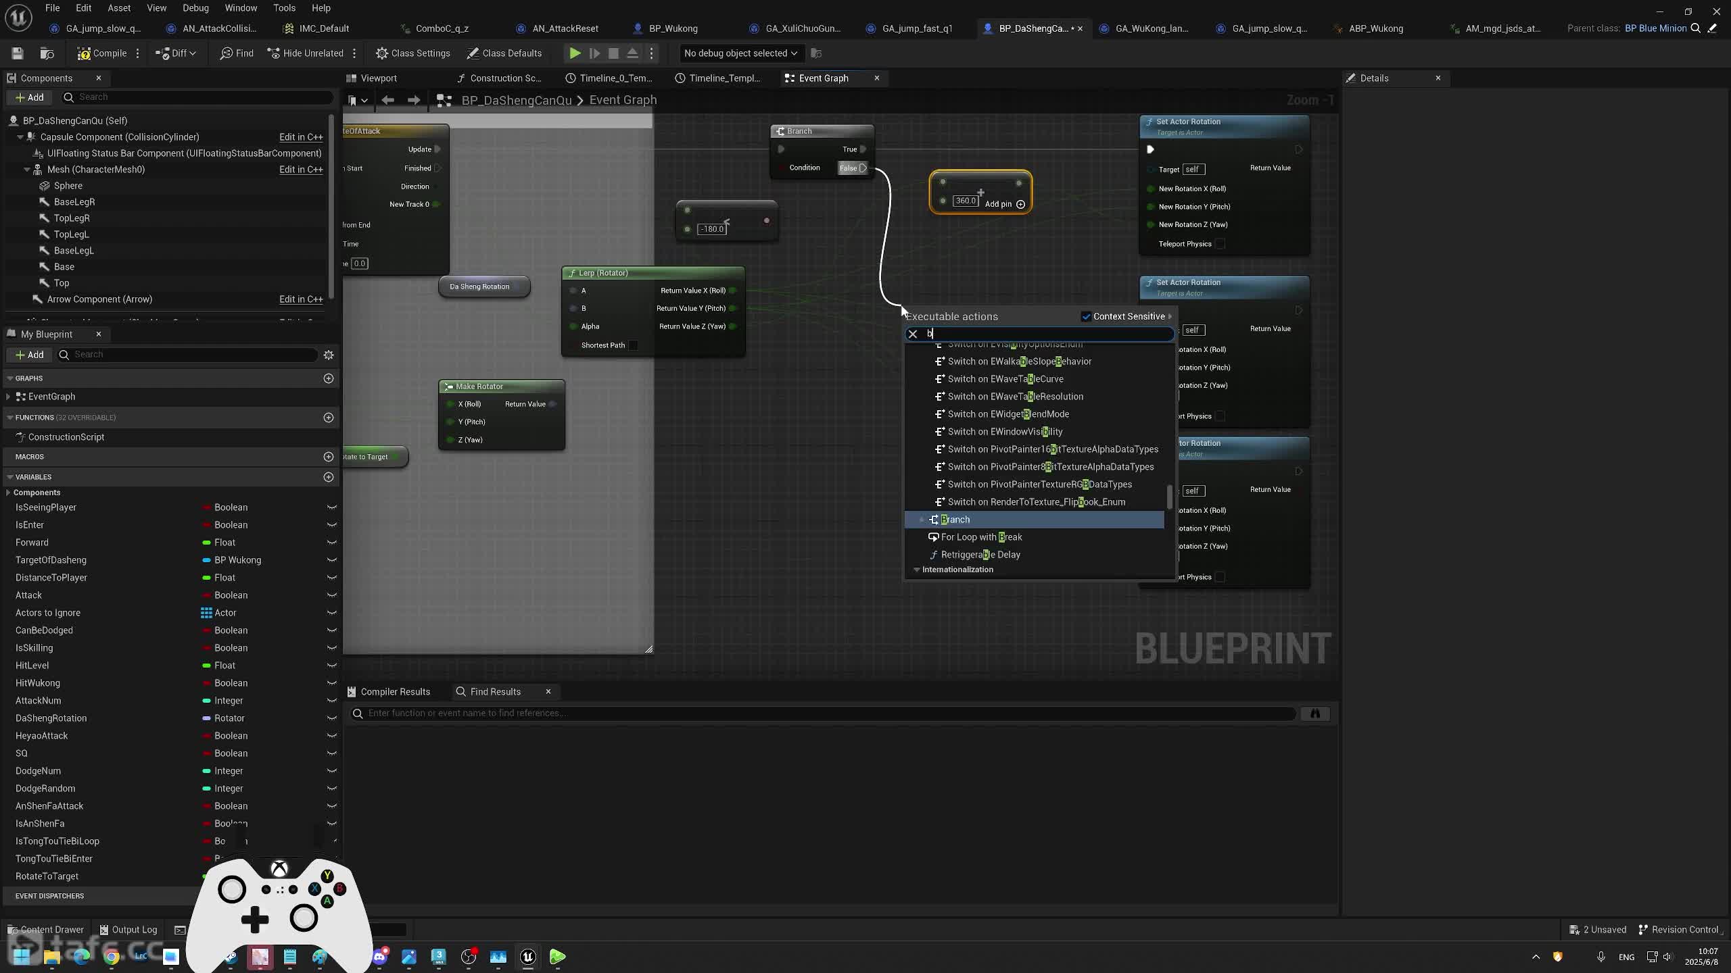Switch to Find Results tab
Screen dimensions: 1731x973
495,692
